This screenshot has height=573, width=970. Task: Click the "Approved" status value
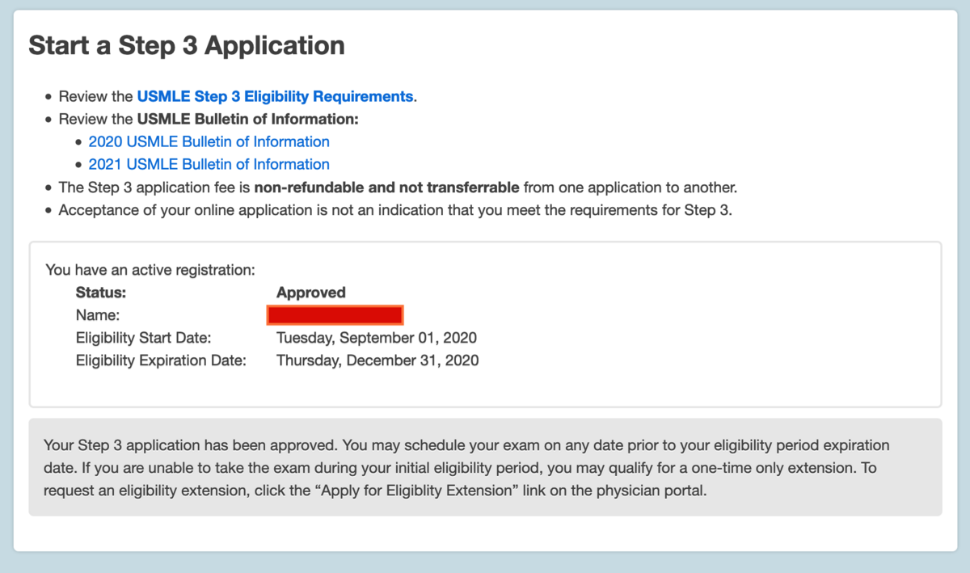310,293
